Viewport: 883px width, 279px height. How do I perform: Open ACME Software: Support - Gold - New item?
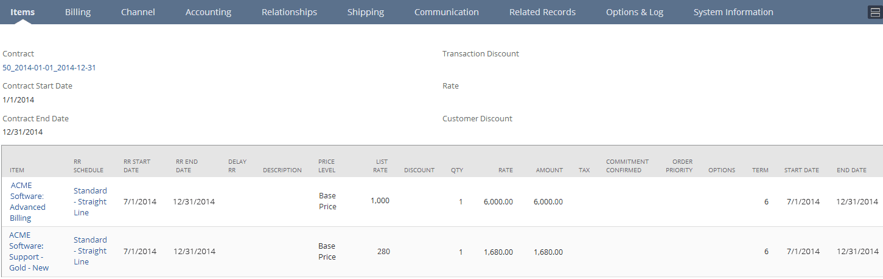29,251
